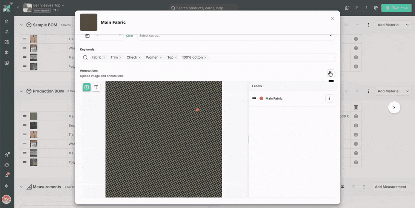Open notifications bell in sidebar
Viewport: 415px width, 208px height.
click(x=7, y=175)
